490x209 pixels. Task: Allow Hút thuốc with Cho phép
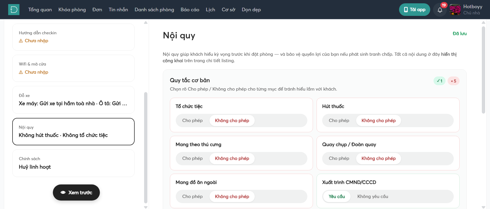pyautogui.click(x=339, y=120)
